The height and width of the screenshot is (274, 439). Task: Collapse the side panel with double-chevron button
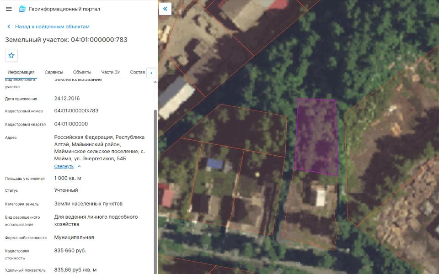[x=165, y=9]
